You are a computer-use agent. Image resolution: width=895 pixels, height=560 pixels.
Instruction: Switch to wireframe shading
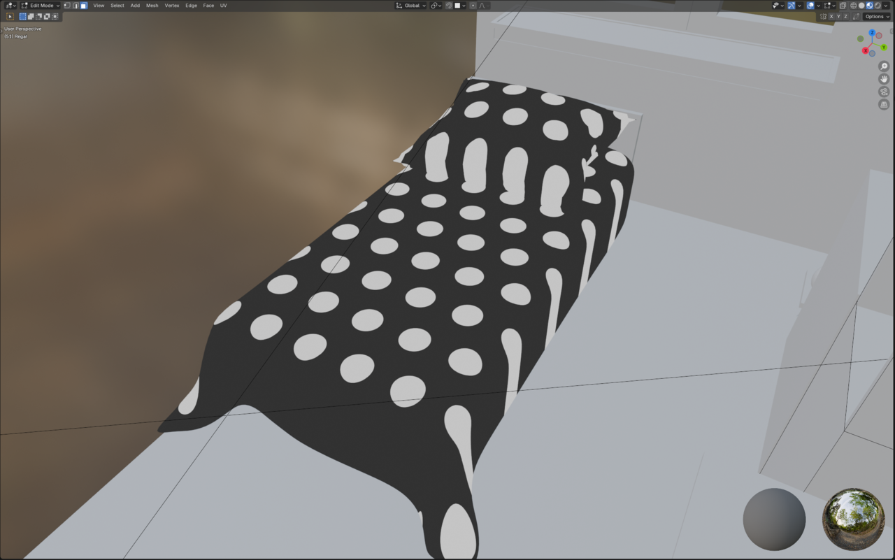854,6
